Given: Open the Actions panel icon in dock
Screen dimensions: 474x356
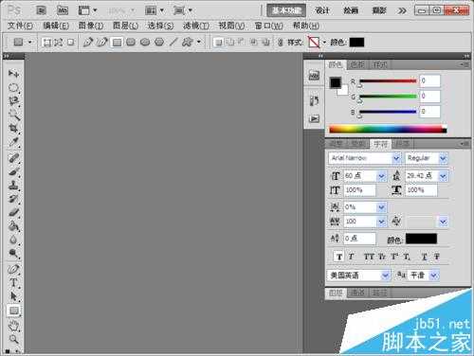Looking at the screenshot, I should pos(314,118).
